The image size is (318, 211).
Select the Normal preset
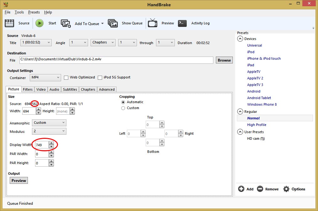point(275,118)
